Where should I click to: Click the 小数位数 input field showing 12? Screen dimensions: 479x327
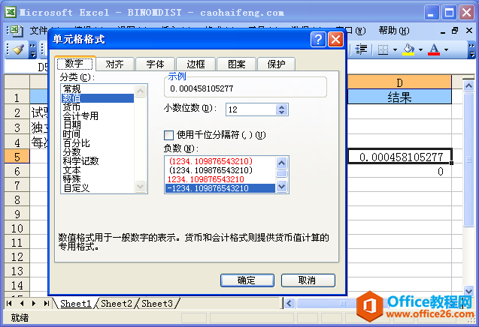251,109
